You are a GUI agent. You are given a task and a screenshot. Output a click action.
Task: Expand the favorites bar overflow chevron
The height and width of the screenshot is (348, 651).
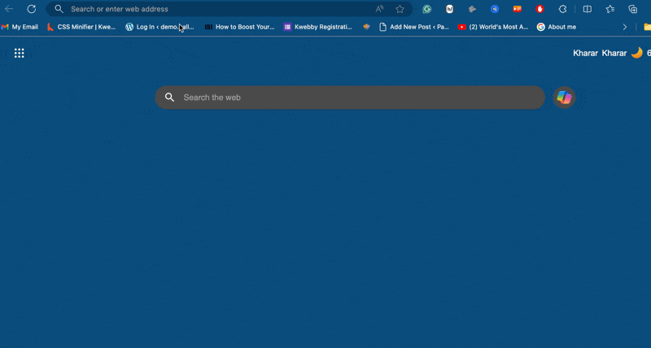[x=625, y=27]
